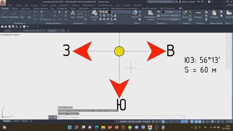Screen dimensions: 233x131
Task: Click Копирование свойств (match properties)
Action: point(150,15)
